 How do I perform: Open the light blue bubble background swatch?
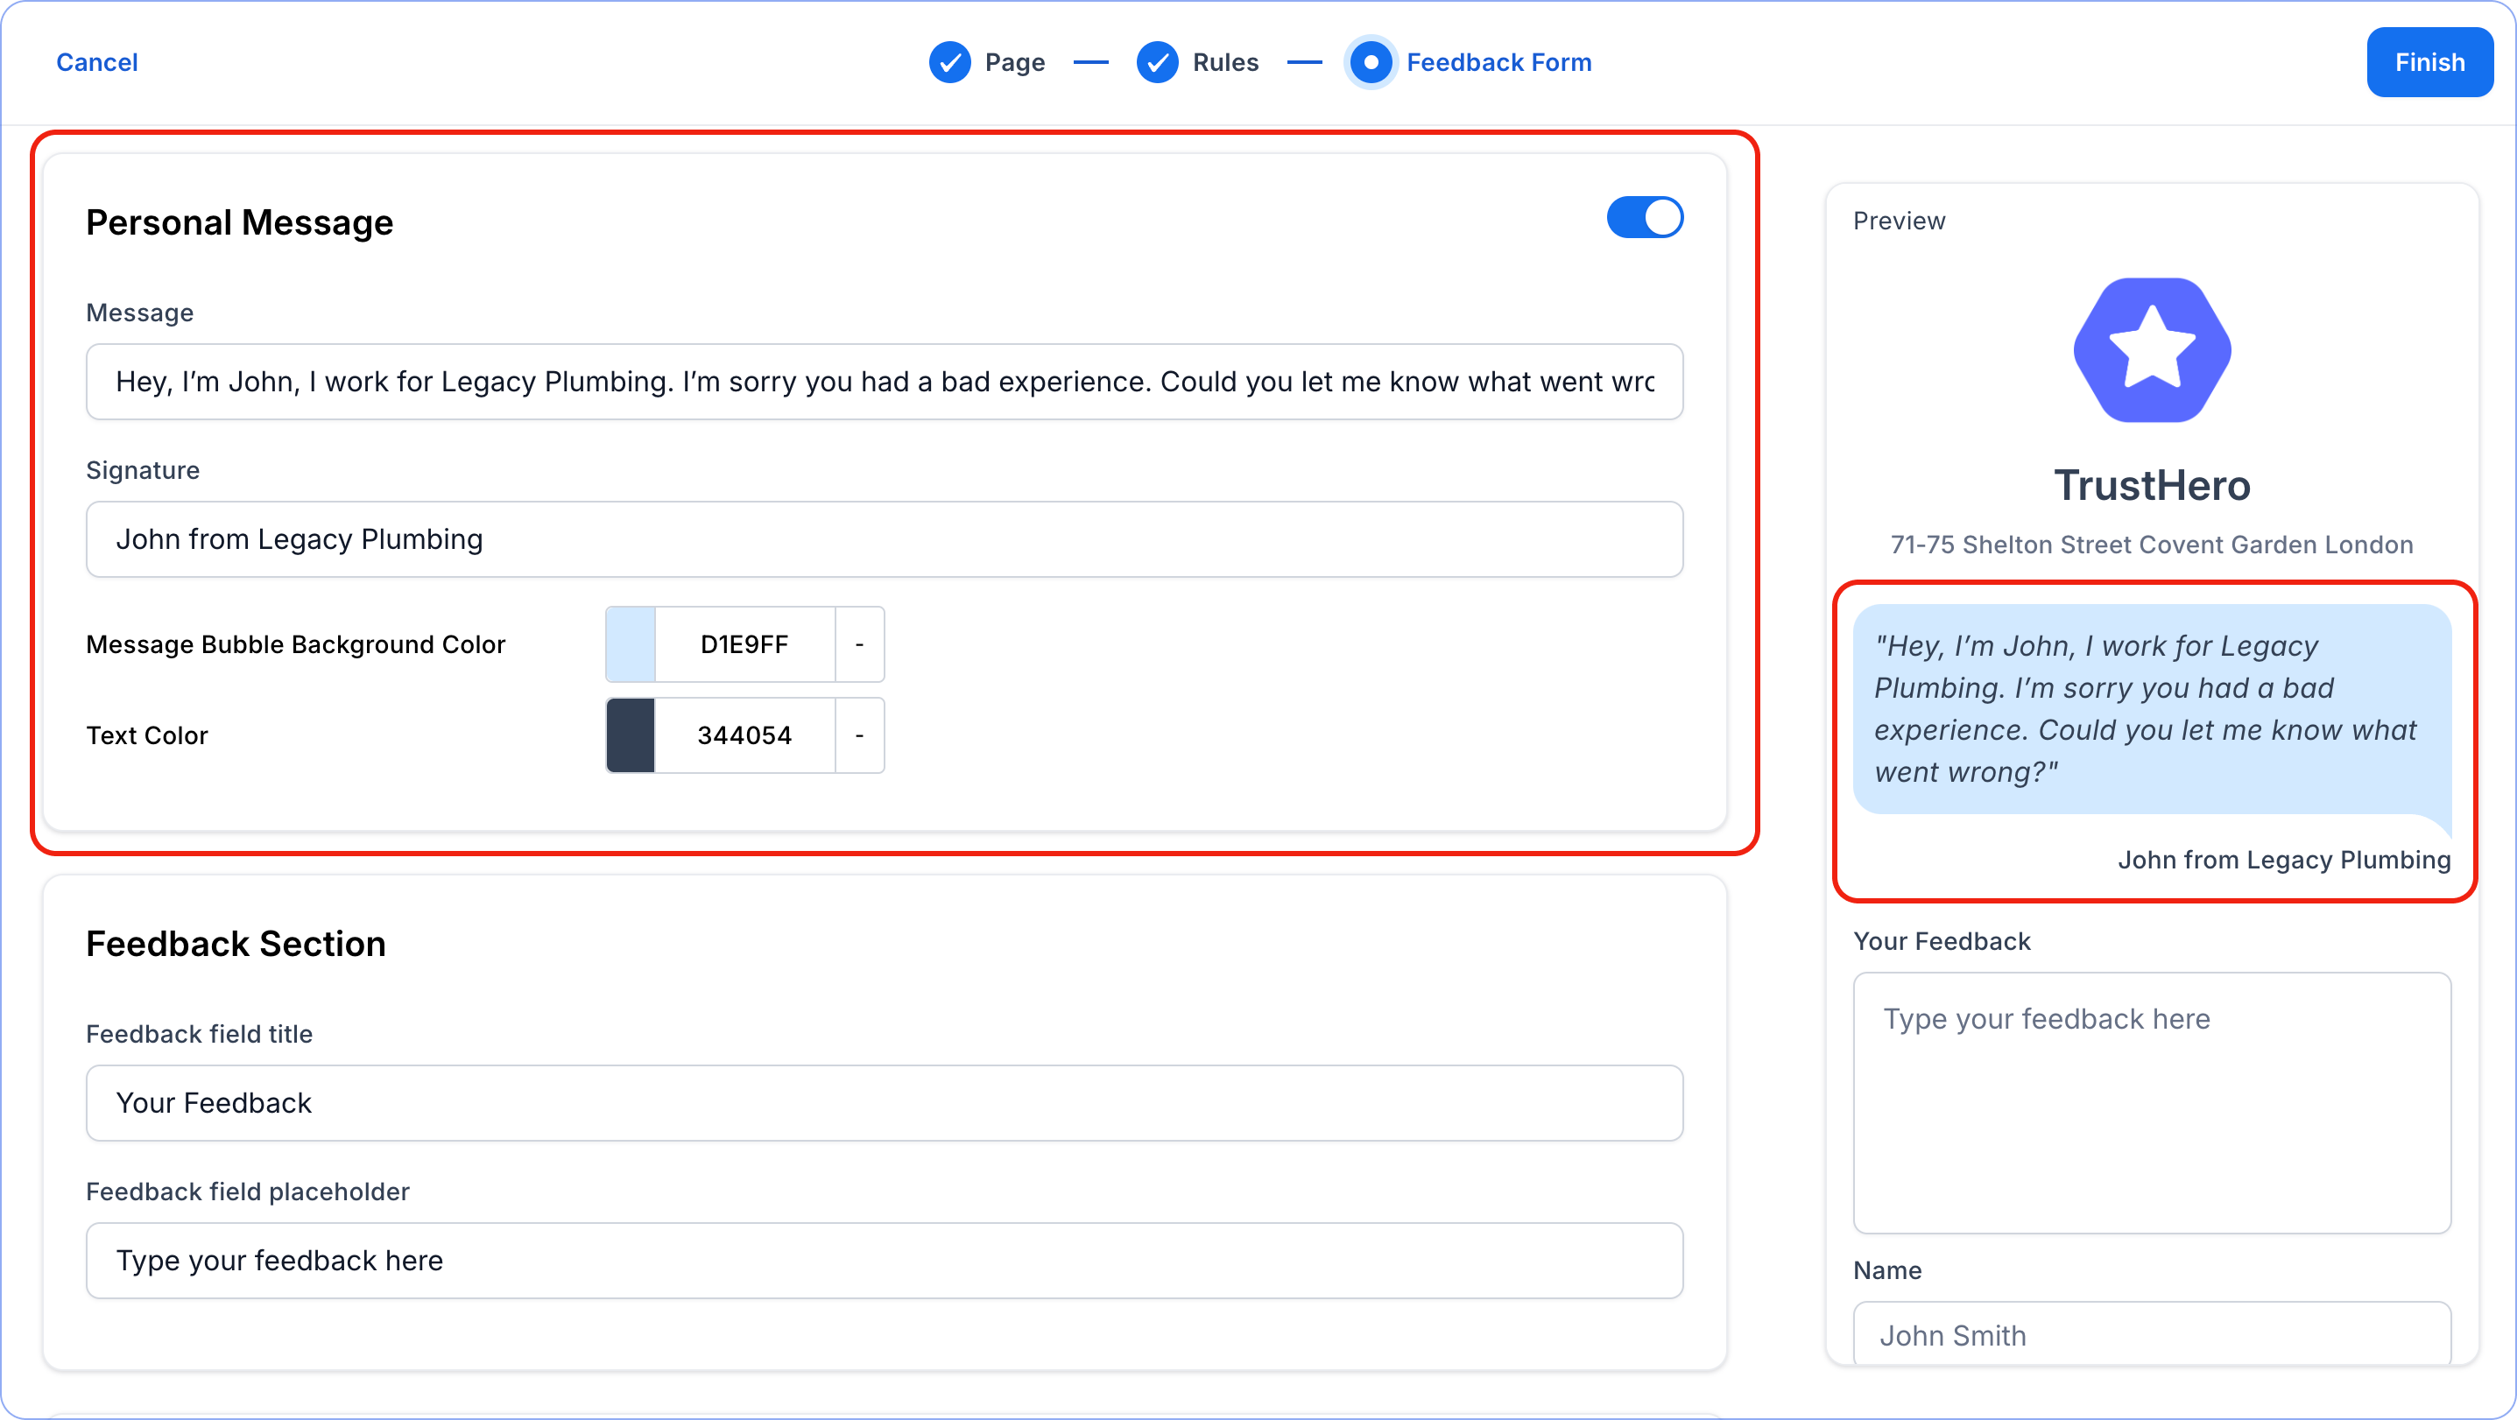[x=631, y=644]
